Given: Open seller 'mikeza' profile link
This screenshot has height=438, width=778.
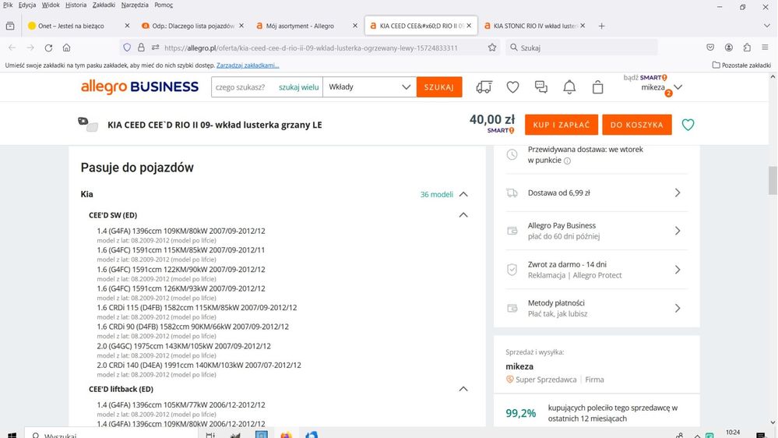Looking at the screenshot, I should (x=519, y=366).
